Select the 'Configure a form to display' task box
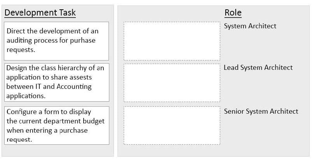The width and height of the screenshot is (319, 161). coord(56,126)
